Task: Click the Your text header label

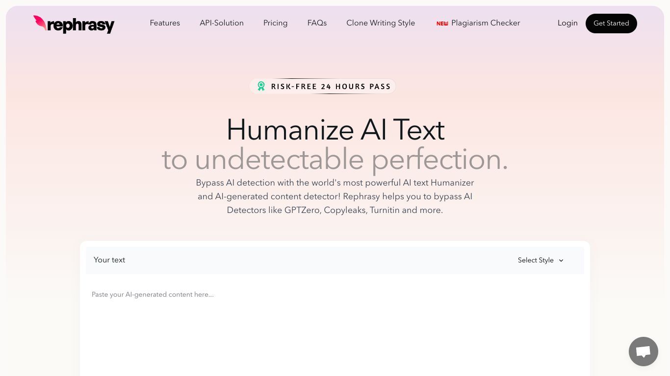Action: point(109,260)
